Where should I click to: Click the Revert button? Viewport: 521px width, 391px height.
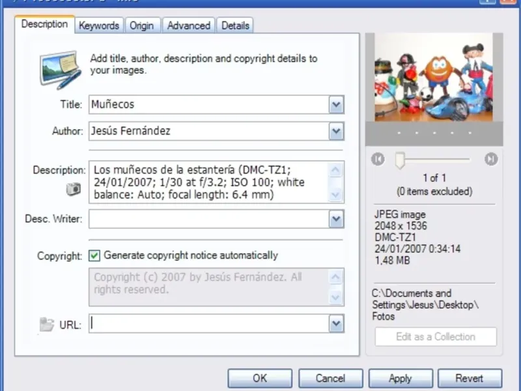[470, 379]
